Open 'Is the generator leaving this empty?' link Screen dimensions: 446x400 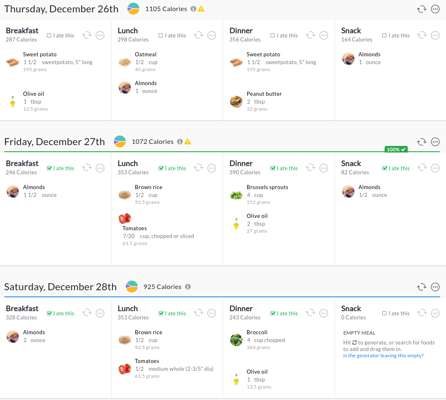[383, 356]
